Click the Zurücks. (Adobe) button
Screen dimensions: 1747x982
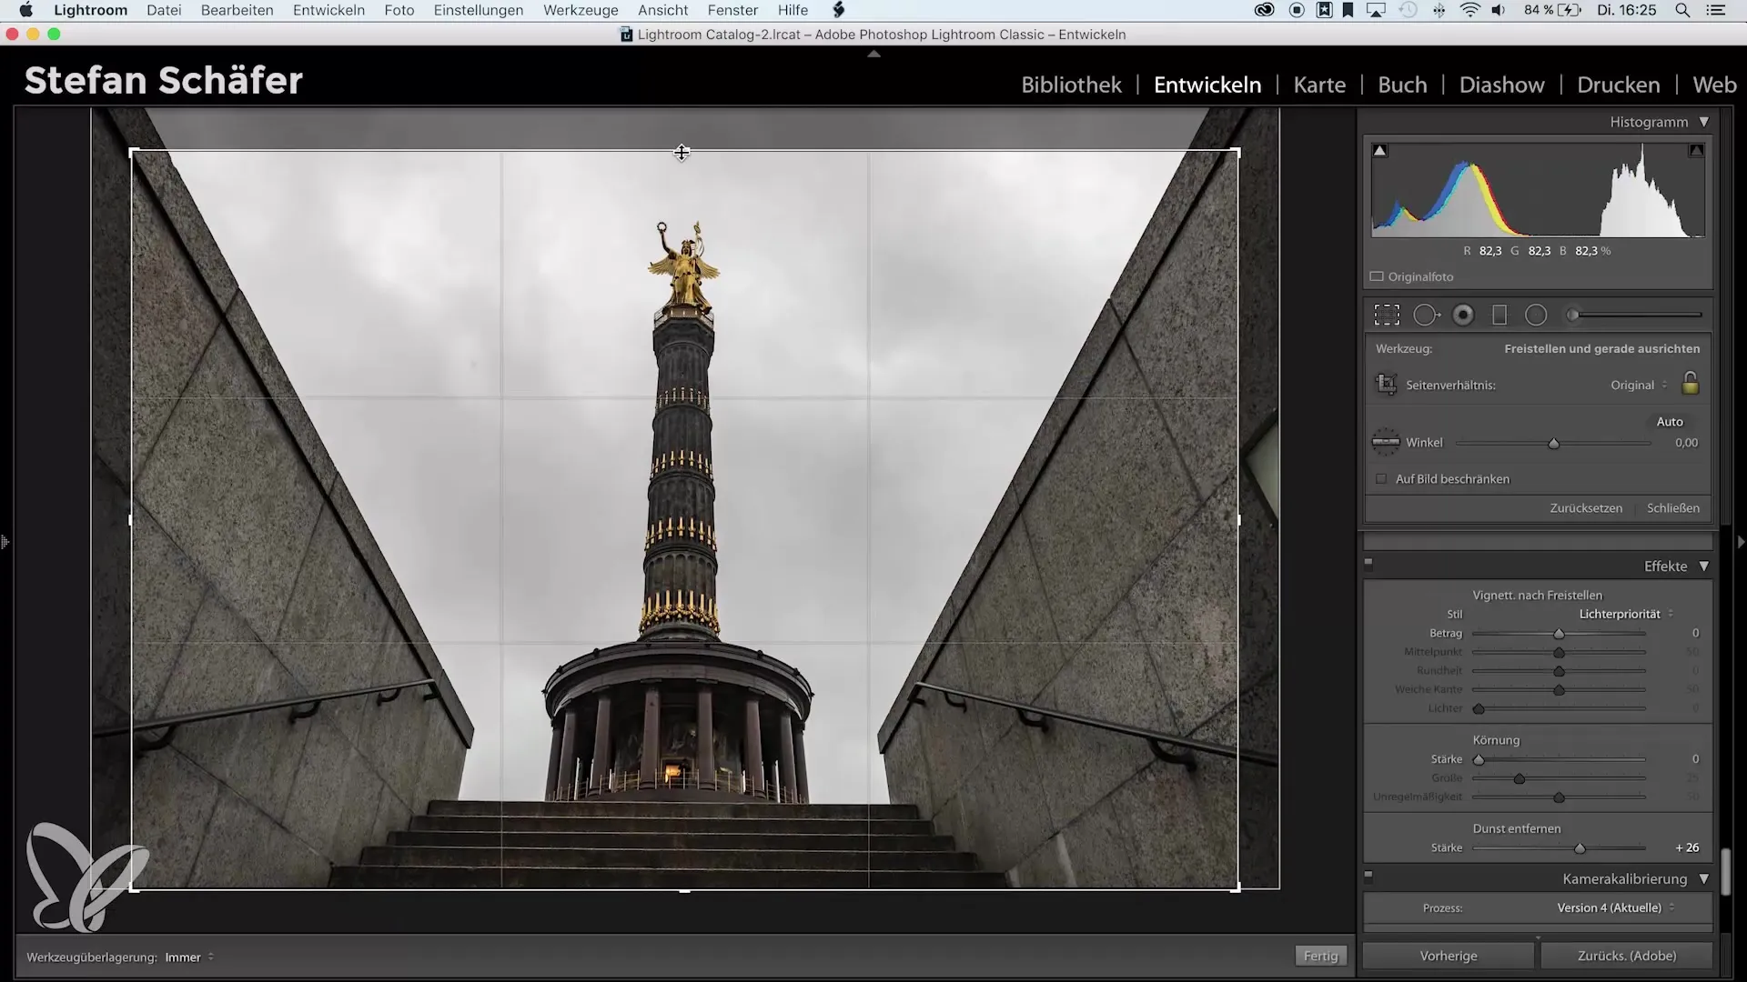(x=1627, y=956)
